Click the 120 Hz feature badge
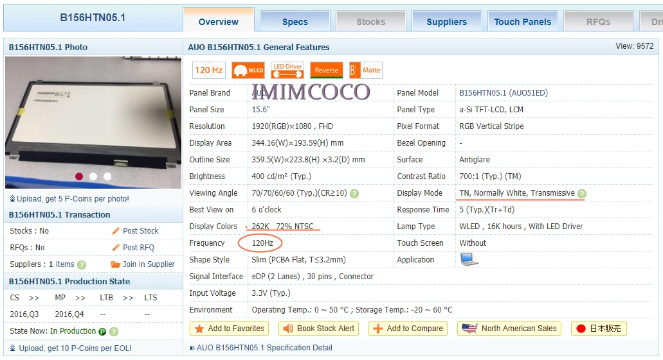The image size is (663, 360). tap(209, 70)
